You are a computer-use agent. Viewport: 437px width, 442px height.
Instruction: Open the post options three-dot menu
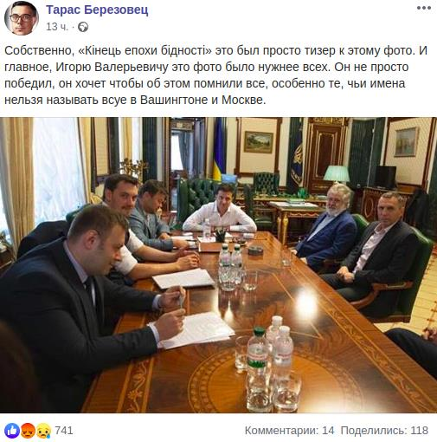424,8
